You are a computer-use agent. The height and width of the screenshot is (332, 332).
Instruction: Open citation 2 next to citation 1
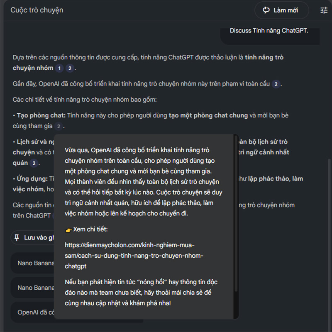70,68
